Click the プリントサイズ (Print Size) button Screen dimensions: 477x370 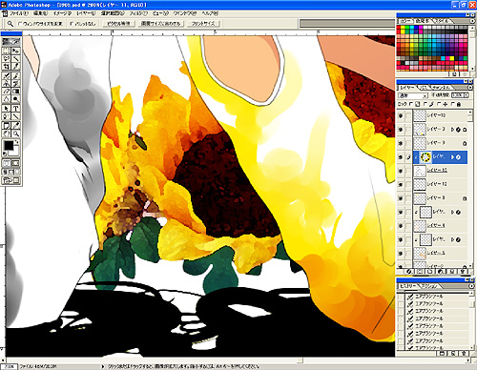(203, 24)
